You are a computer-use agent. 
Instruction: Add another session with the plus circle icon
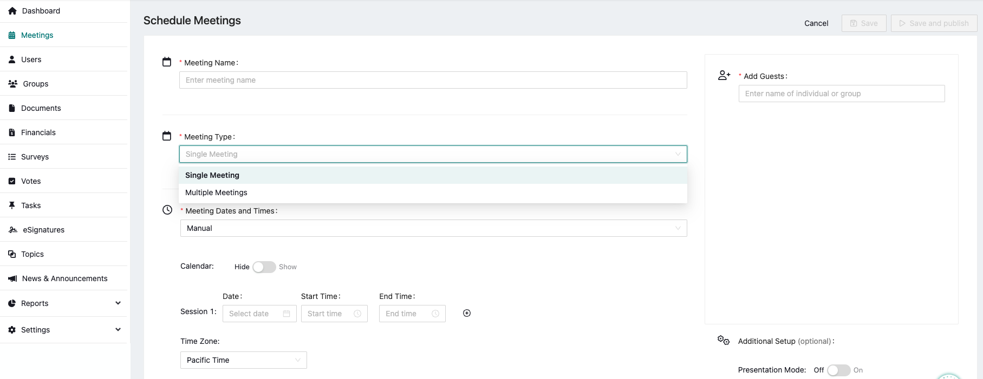coord(467,313)
